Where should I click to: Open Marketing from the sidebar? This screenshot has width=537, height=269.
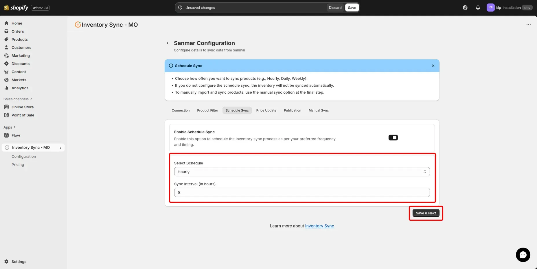click(x=20, y=55)
